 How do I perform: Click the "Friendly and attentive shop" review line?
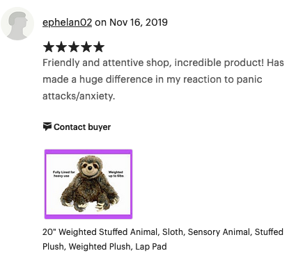tap(163, 63)
